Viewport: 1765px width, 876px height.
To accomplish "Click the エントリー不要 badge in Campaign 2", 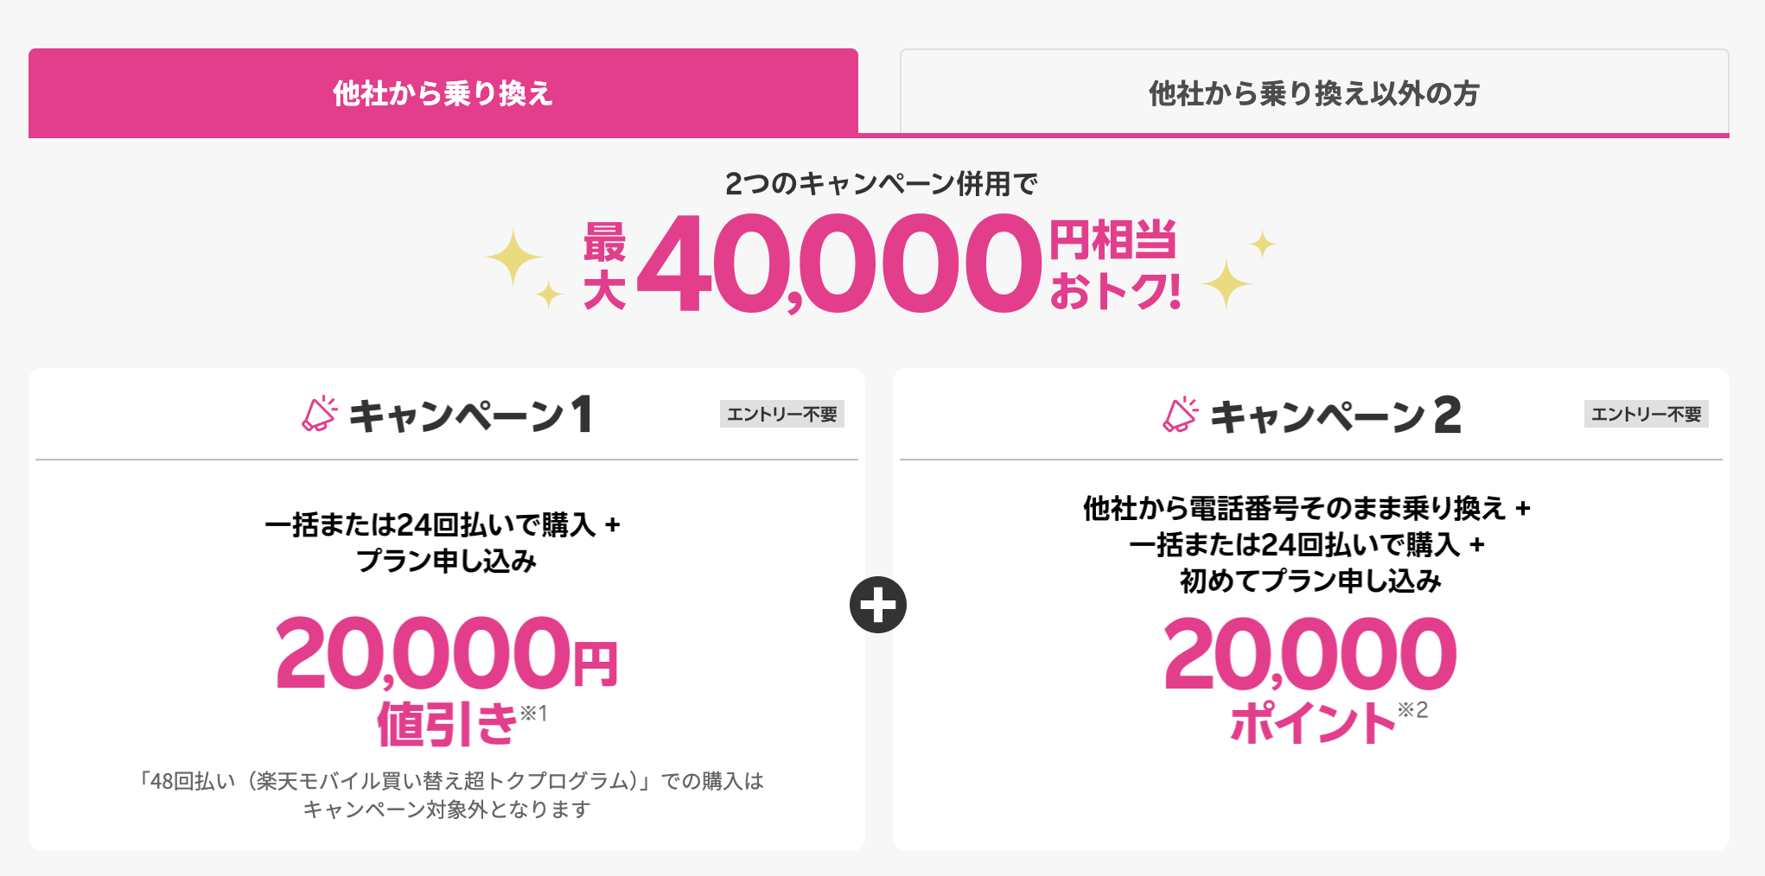I will (1647, 415).
